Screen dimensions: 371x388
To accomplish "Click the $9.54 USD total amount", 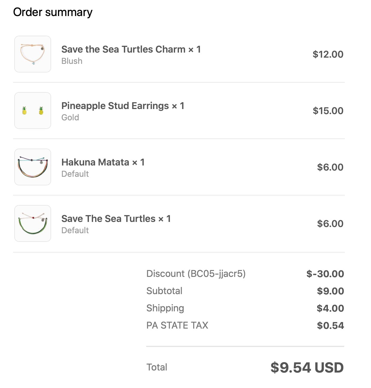I will point(307,368).
